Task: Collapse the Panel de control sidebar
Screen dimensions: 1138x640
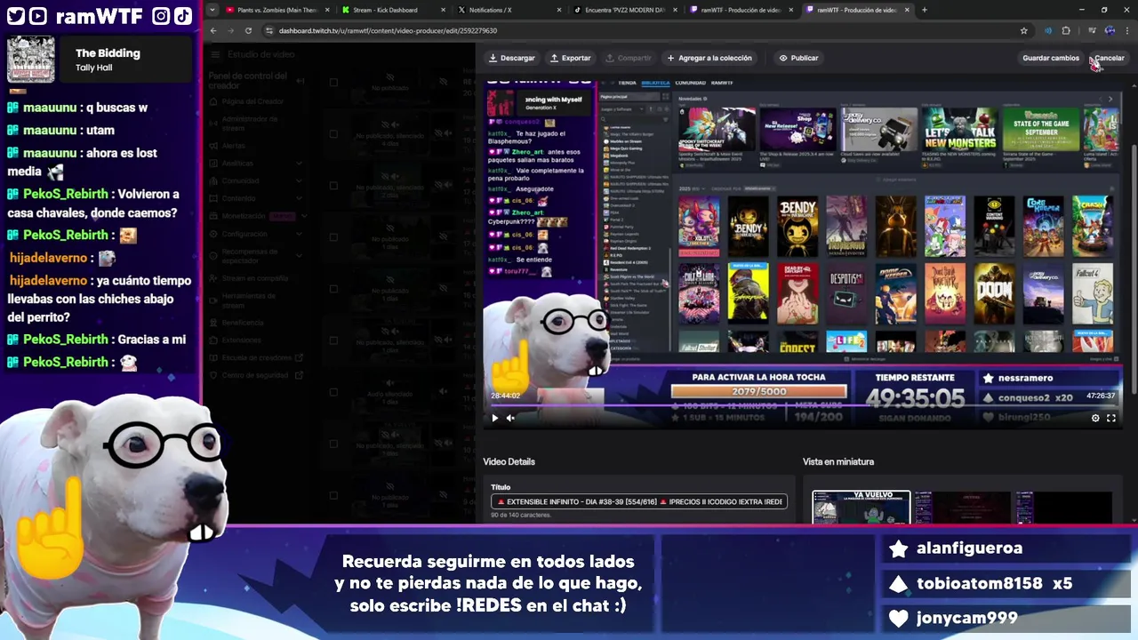Action: (x=301, y=80)
